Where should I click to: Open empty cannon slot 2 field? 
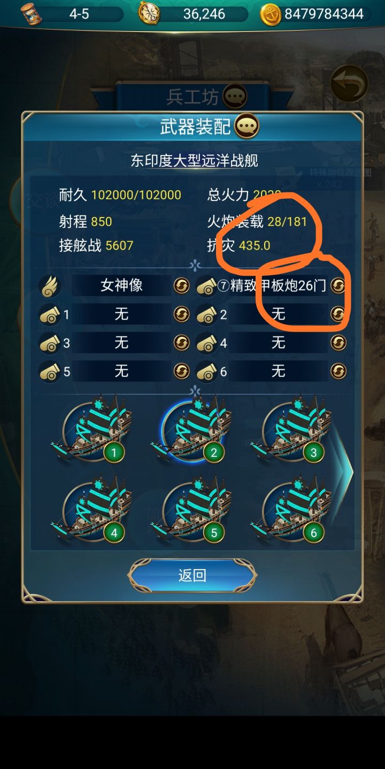click(279, 314)
